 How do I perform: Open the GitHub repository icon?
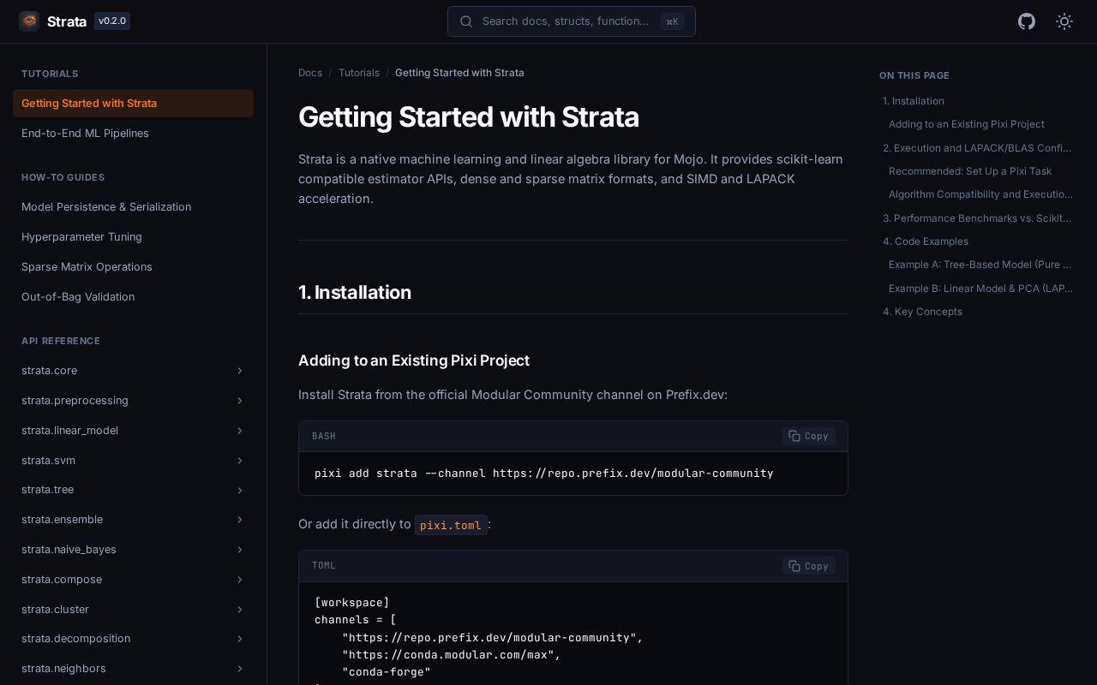pos(1027,21)
